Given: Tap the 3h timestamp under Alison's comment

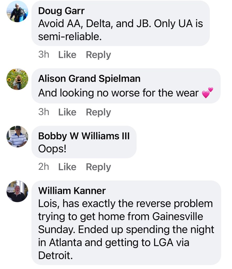Looking at the screenshot, I should coord(44,112).
